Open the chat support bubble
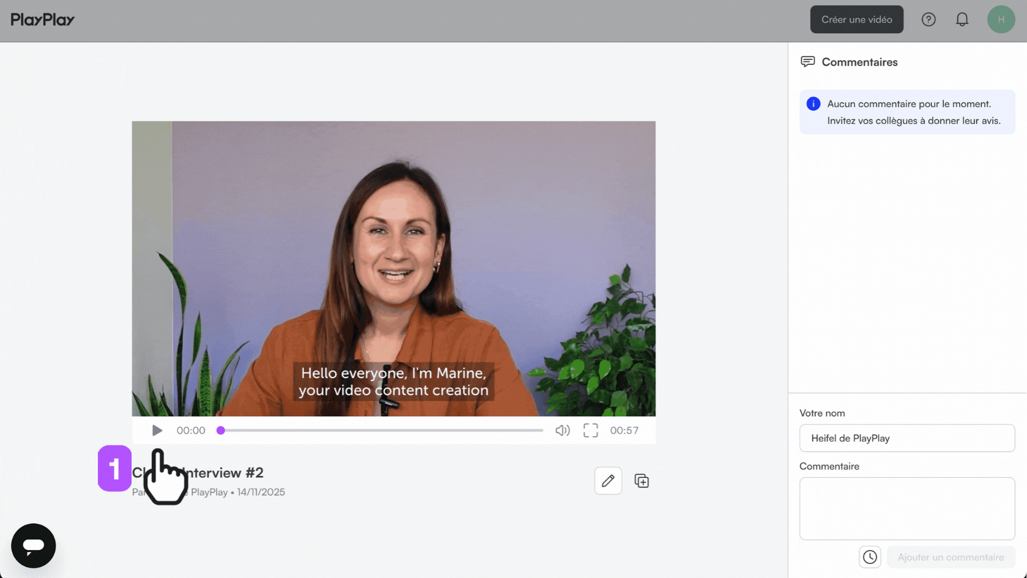This screenshot has width=1027, height=578. tap(33, 545)
